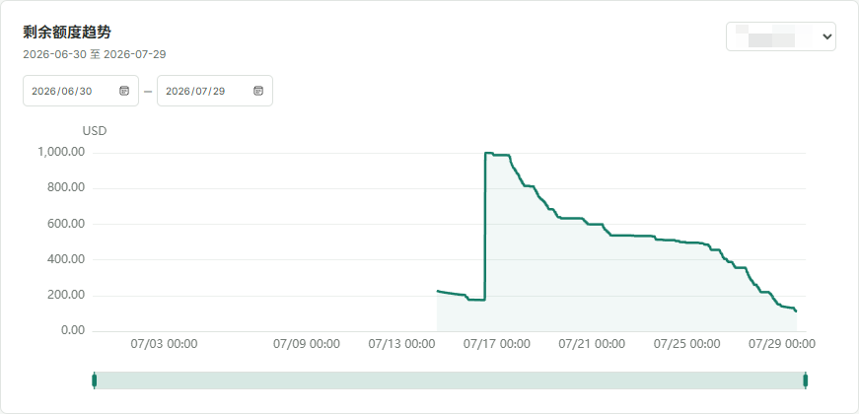859x414 pixels.
Task: Click the 07/17 00:00 axis label
Action: pos(496,344)
